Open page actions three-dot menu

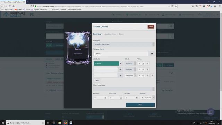(169, 6)
